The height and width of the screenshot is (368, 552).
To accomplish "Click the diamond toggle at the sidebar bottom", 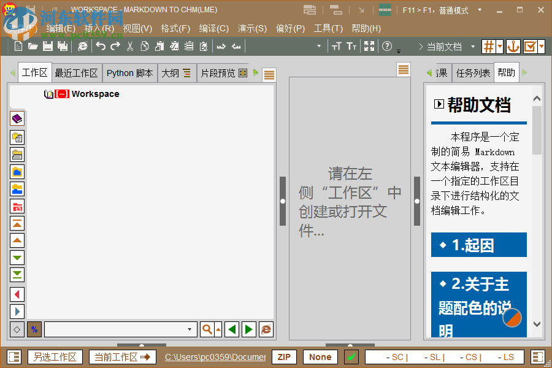I will (17, 329).
